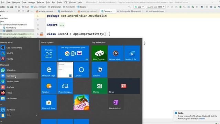Screen dimensions: 220x124
Task: Hide the Project panel with the minus icon
Action: pos(32,11)
